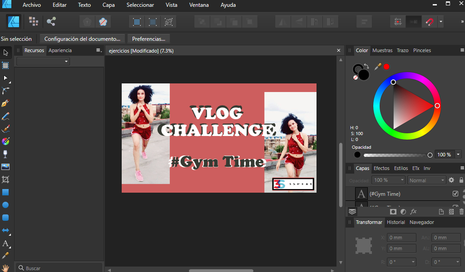
Task: Select the Vector Crop tool
Action: pos(5,180)
